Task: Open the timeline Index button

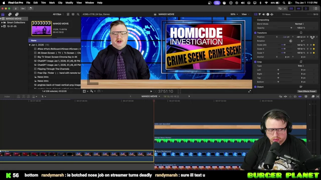Action: [7, 96]
